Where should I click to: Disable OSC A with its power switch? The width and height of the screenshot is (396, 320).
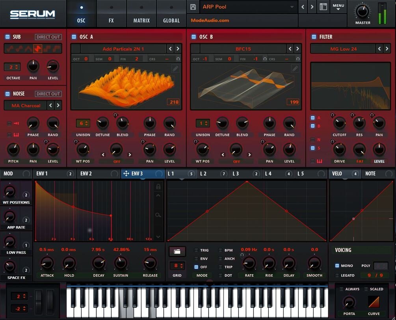pos(74,37)
